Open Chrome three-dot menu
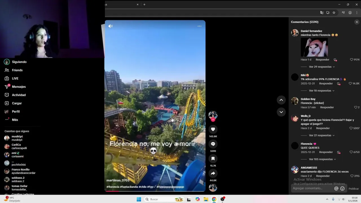 (357, 13)
